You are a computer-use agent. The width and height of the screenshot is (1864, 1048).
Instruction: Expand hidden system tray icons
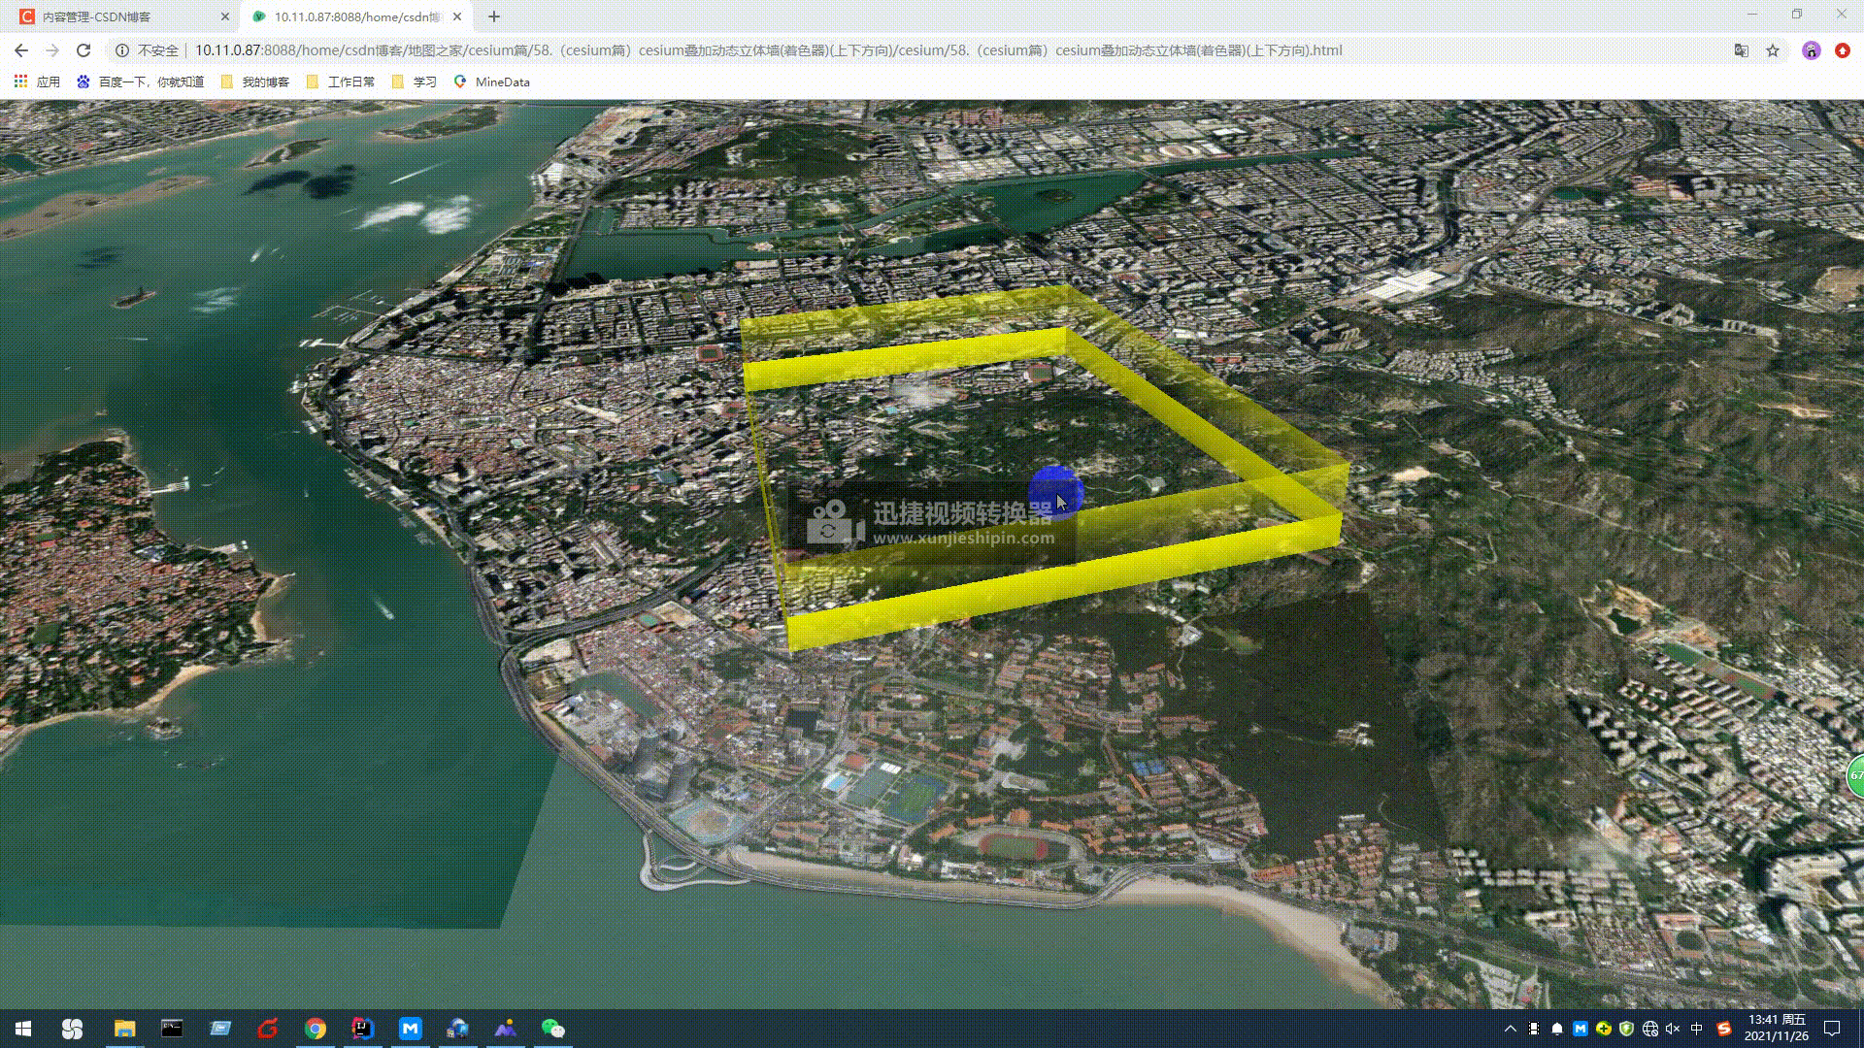click(x=1510, y=1029)
